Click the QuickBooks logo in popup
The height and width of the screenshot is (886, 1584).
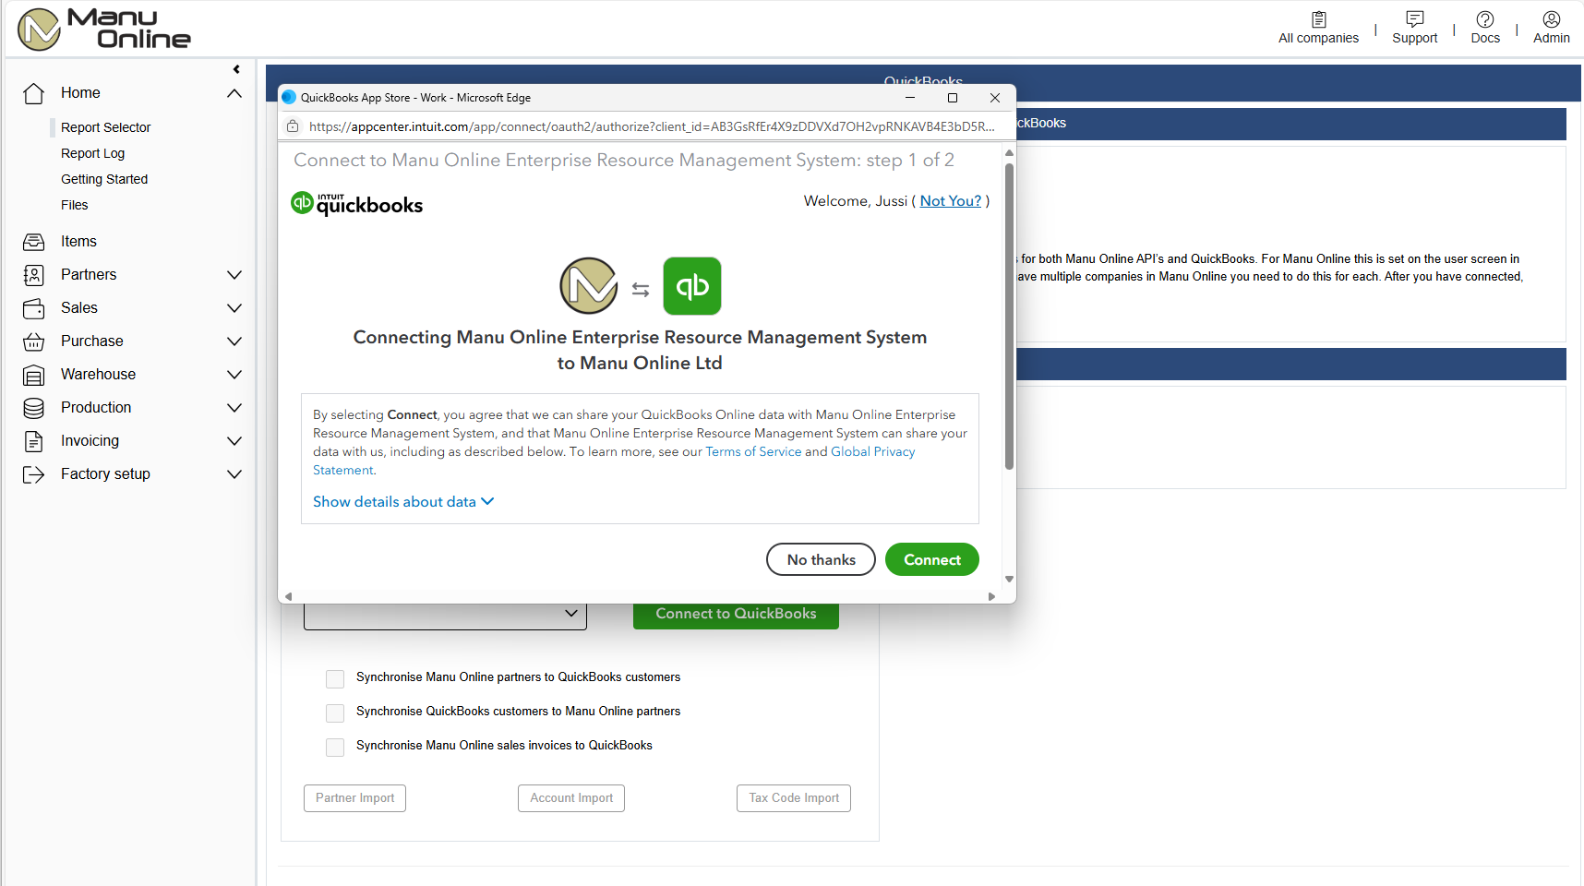click(x=356, y=203)
